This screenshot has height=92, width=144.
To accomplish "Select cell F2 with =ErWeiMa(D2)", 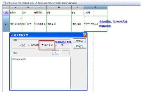I will tap(95, 24).
